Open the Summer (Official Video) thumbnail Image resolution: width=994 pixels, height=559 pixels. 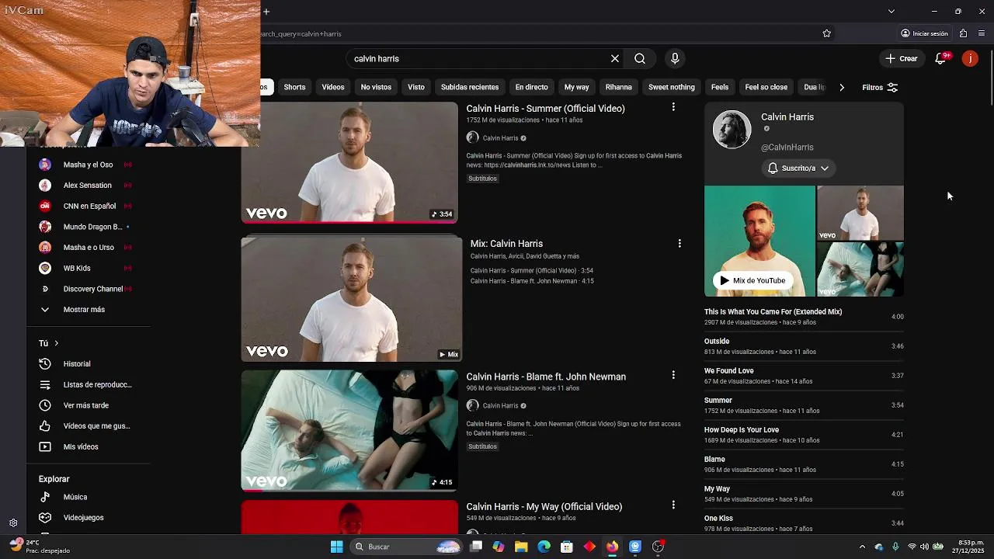click(x=349, y=162)
